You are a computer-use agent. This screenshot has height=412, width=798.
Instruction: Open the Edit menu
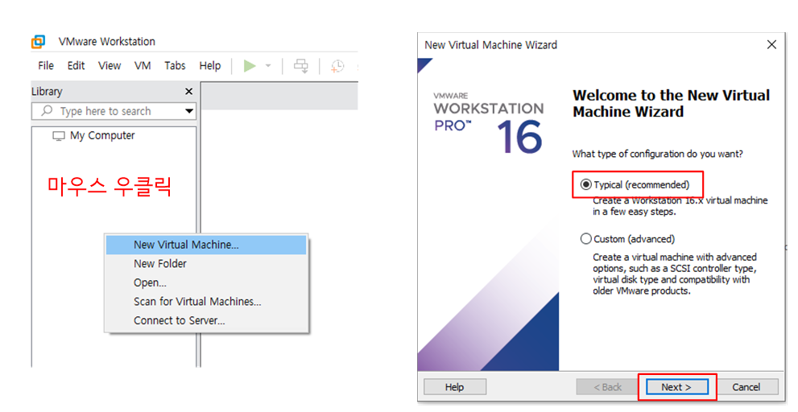click(x=76, y=66)
